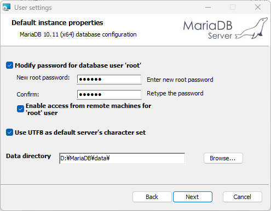This screenshot has width=271, height=211.
Task: Focus the New root password field
Action: point(109,79)
